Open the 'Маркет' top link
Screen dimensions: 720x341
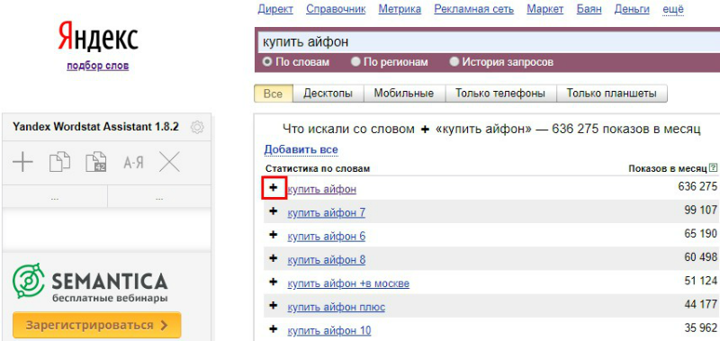[545, 9]
